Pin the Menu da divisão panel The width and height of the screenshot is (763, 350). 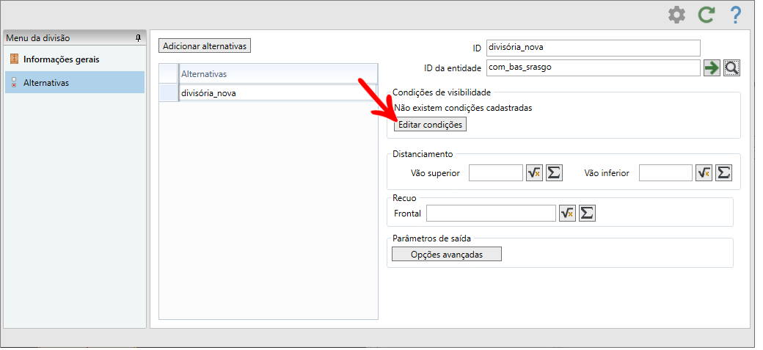click(x=138, y=38)
